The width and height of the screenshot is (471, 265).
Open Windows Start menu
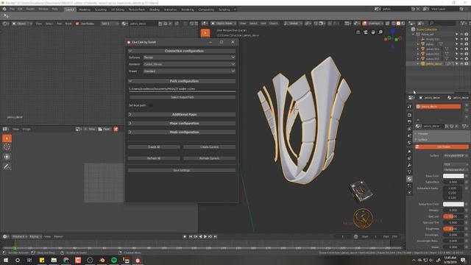[5, 260]
